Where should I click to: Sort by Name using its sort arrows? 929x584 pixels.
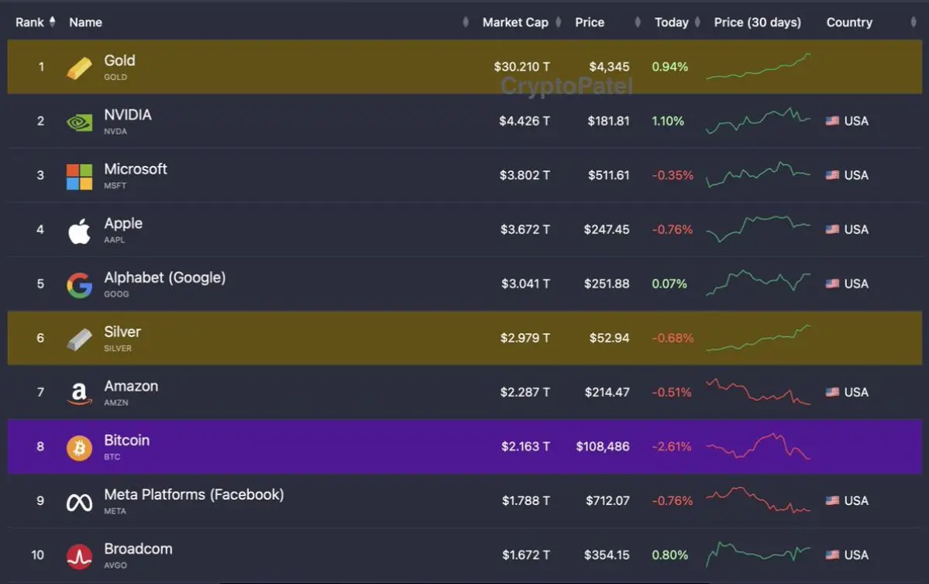[x=466, y=22]
